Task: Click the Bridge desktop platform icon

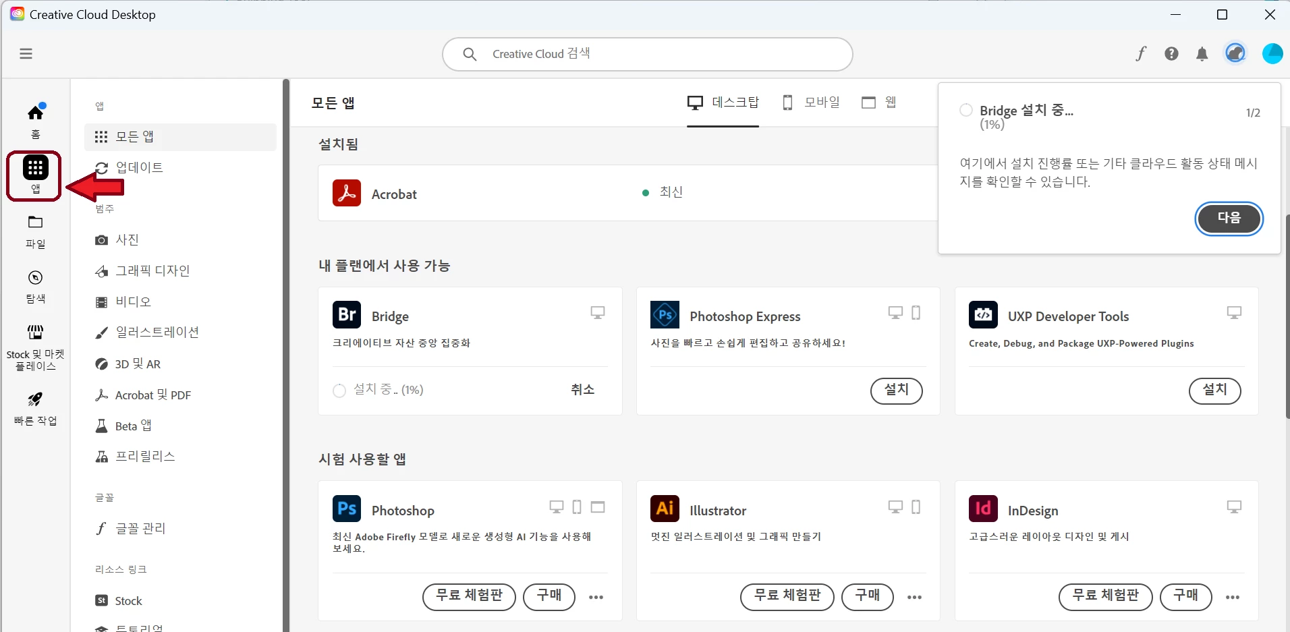Action: [x=598, y=312]
